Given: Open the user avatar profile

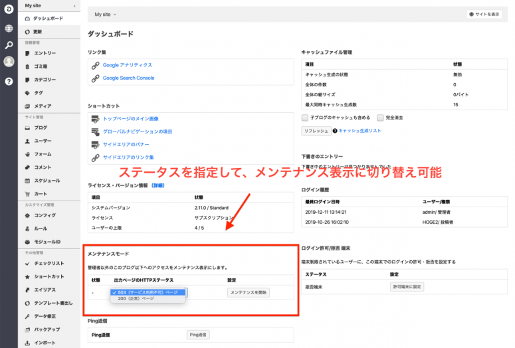Looking at the screenshot, I should (9, 61).
